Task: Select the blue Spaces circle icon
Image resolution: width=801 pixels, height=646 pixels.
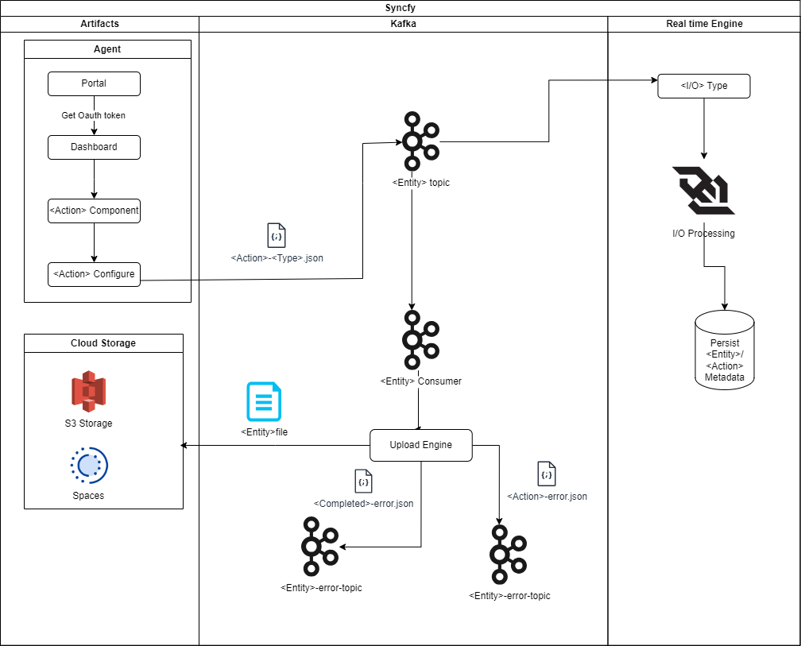Action: tap(89, 465)
